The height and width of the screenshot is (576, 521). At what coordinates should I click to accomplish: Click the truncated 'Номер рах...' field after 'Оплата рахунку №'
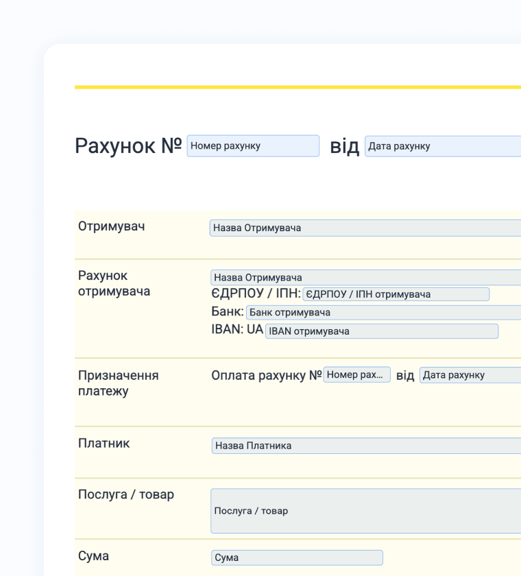pos(356,374)
